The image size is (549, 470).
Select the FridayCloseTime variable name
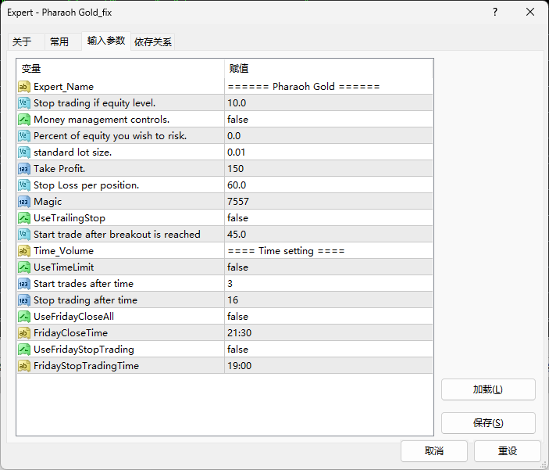tap(71, 333)
